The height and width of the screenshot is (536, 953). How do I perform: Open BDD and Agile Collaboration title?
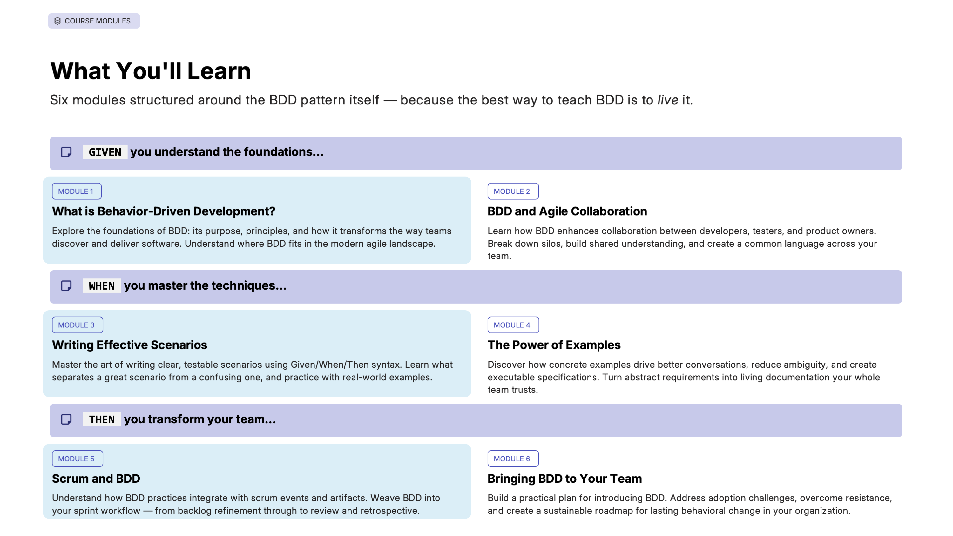(x=567, y=211)
